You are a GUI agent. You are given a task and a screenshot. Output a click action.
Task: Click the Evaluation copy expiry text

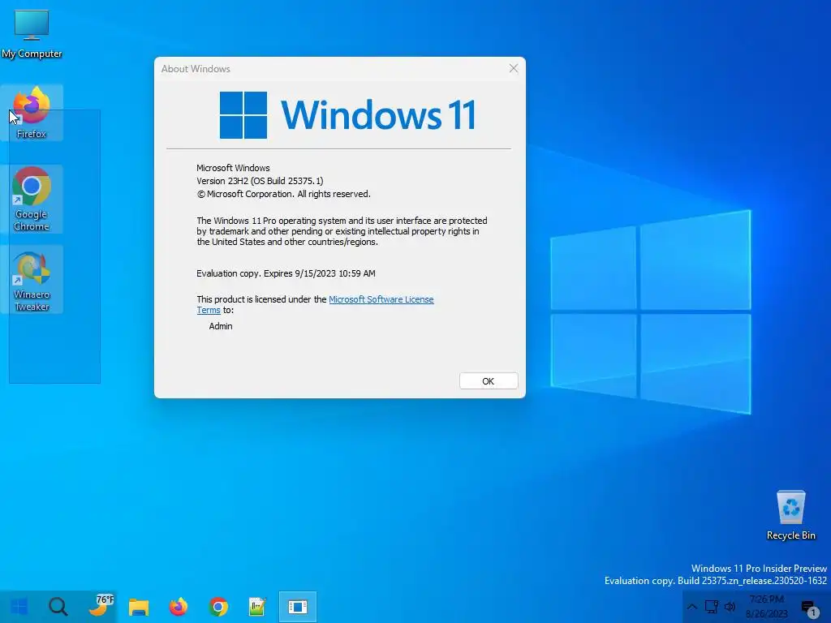(x=286, y=273)
